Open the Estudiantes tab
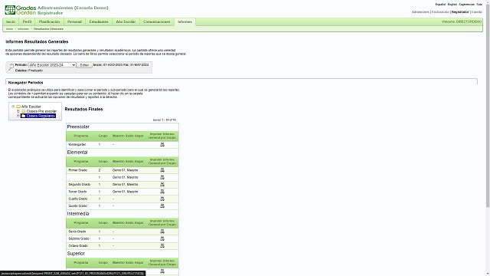The height and width of the screenshot is (276, 490). [x=99, y=22]
